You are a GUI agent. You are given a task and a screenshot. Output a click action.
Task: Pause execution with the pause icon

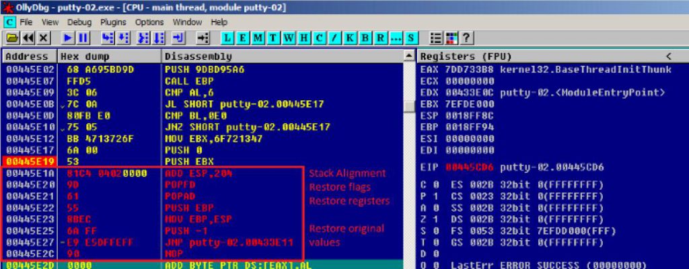pos(83,38)
